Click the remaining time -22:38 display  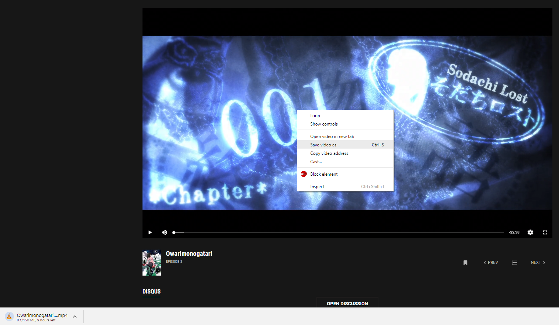click(x=514, y=232)
